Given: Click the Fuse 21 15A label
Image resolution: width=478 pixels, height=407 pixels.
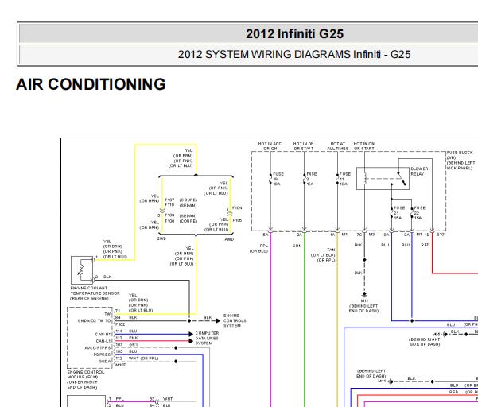Looking at the screenshot, I should pos(399,213).
